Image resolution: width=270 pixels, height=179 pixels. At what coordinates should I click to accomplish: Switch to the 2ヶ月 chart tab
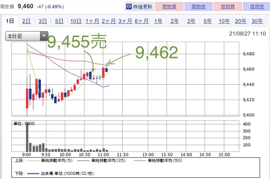click(109, 21)
